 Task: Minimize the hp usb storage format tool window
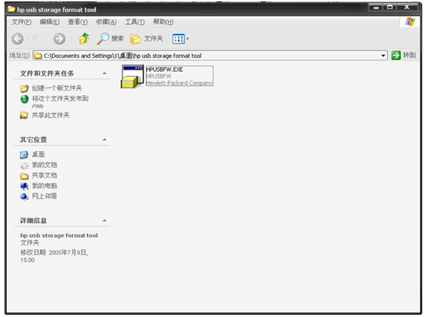(376, 8)
